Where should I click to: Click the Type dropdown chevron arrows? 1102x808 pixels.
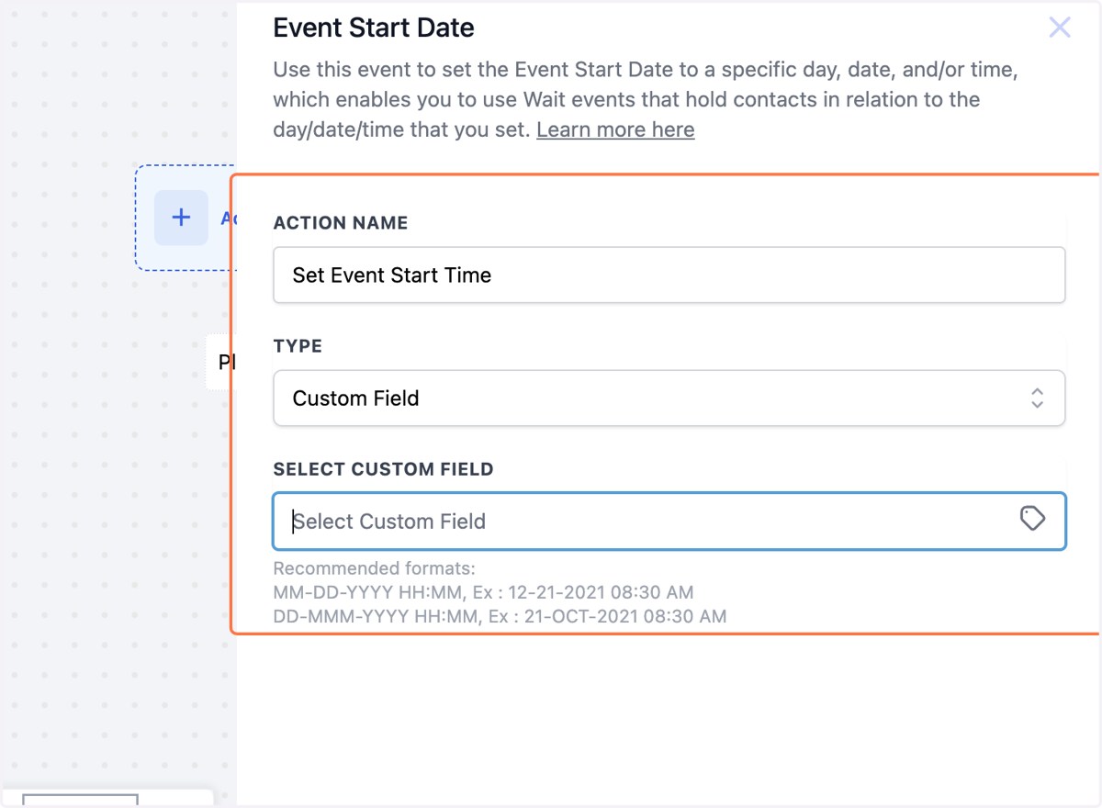tap(1037, 398)
